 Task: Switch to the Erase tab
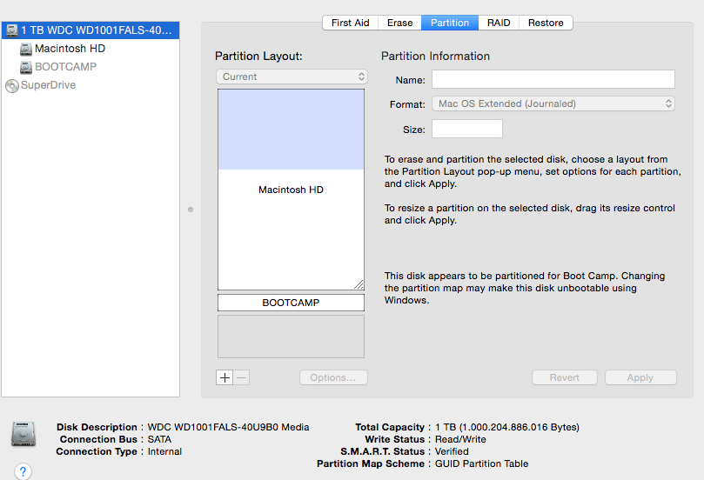[x=399, y=23]
